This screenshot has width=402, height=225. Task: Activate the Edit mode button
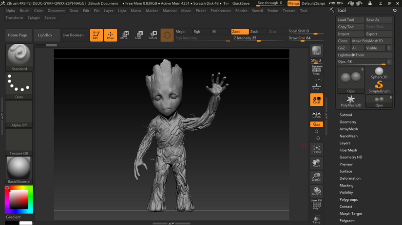(96, 35)
